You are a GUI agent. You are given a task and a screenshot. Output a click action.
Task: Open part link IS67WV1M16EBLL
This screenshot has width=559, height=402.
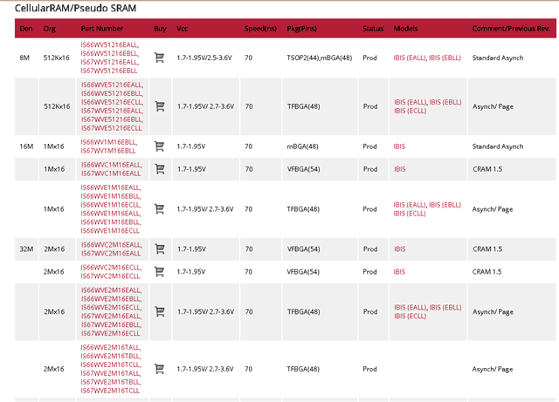[108, 151]
